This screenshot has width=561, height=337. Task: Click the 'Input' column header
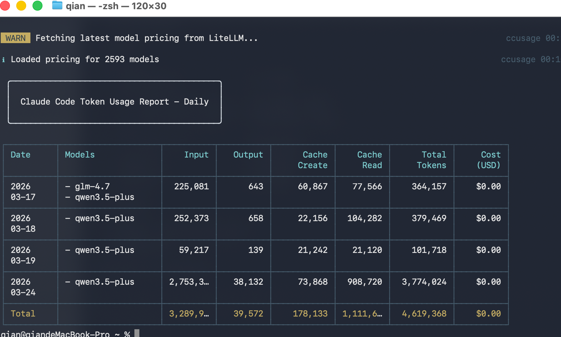pyautogui.click(x=196, y=155)
